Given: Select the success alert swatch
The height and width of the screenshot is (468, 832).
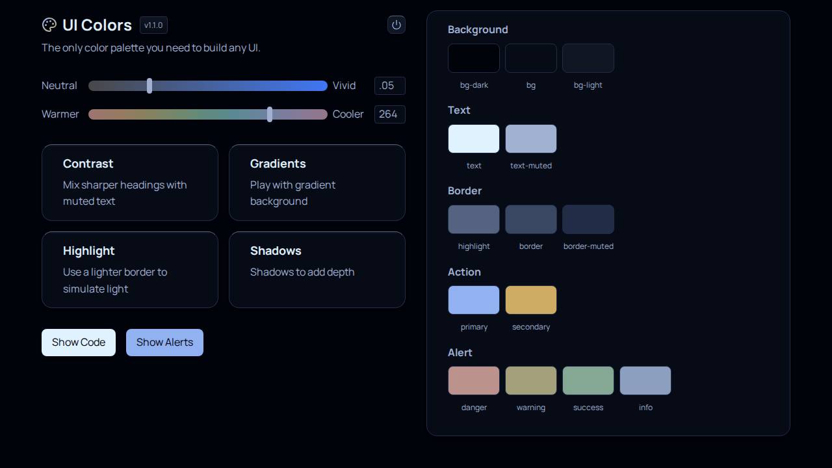Looking at the screenshot, I should (x=588, y=380).
